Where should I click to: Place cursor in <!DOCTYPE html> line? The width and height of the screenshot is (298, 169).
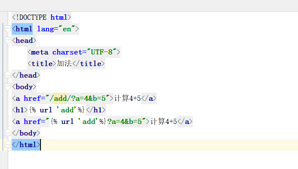41,18
